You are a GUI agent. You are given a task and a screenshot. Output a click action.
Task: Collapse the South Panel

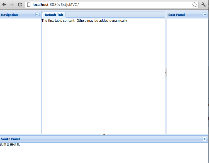(x=205, y=139)
